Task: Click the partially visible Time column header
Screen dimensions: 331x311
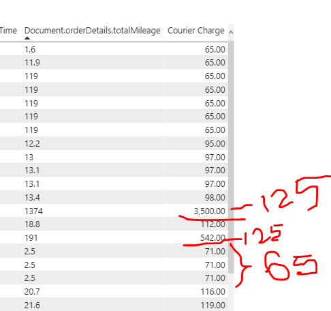Action: 8,31
